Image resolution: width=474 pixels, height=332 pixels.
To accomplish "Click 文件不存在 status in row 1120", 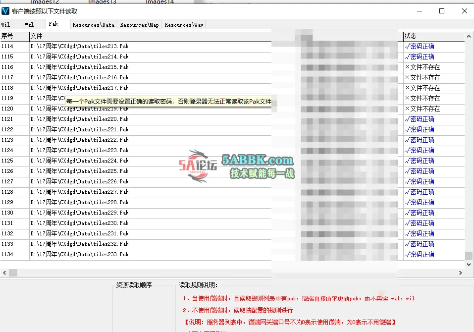I will 422,109.
